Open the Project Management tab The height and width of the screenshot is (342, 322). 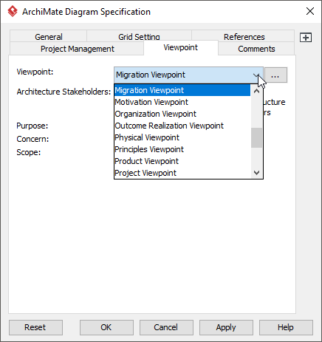[x=77, y=49]
